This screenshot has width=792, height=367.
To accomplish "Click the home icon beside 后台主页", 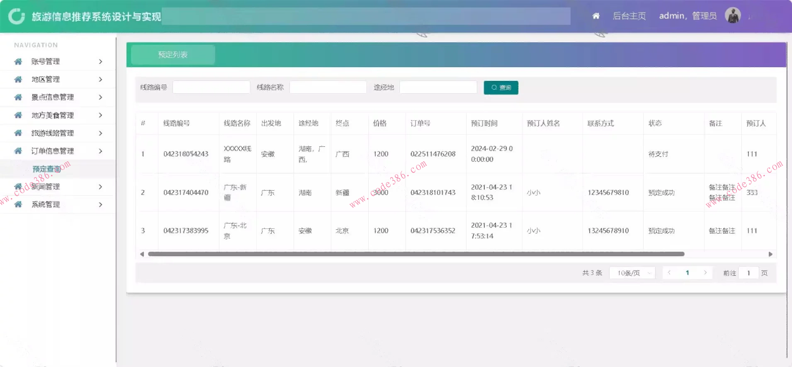I will [596, 16].
